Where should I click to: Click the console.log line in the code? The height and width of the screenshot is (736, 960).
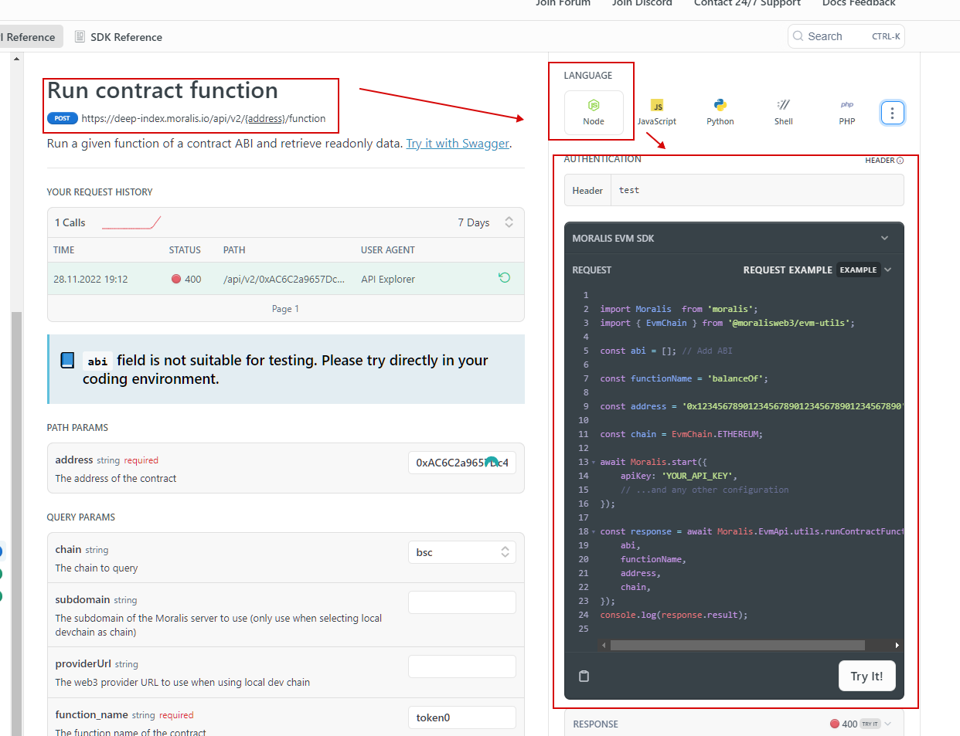(674, 615)
